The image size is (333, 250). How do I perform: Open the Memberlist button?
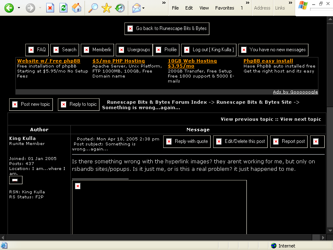[x=97, y=50]
